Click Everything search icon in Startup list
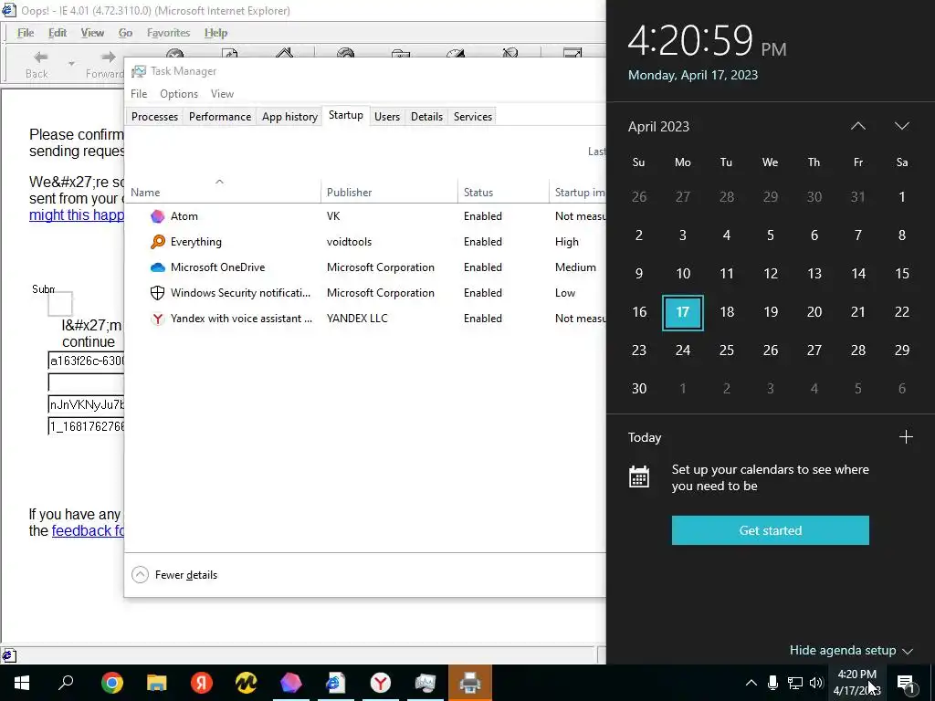 click(x=157, y=242)
